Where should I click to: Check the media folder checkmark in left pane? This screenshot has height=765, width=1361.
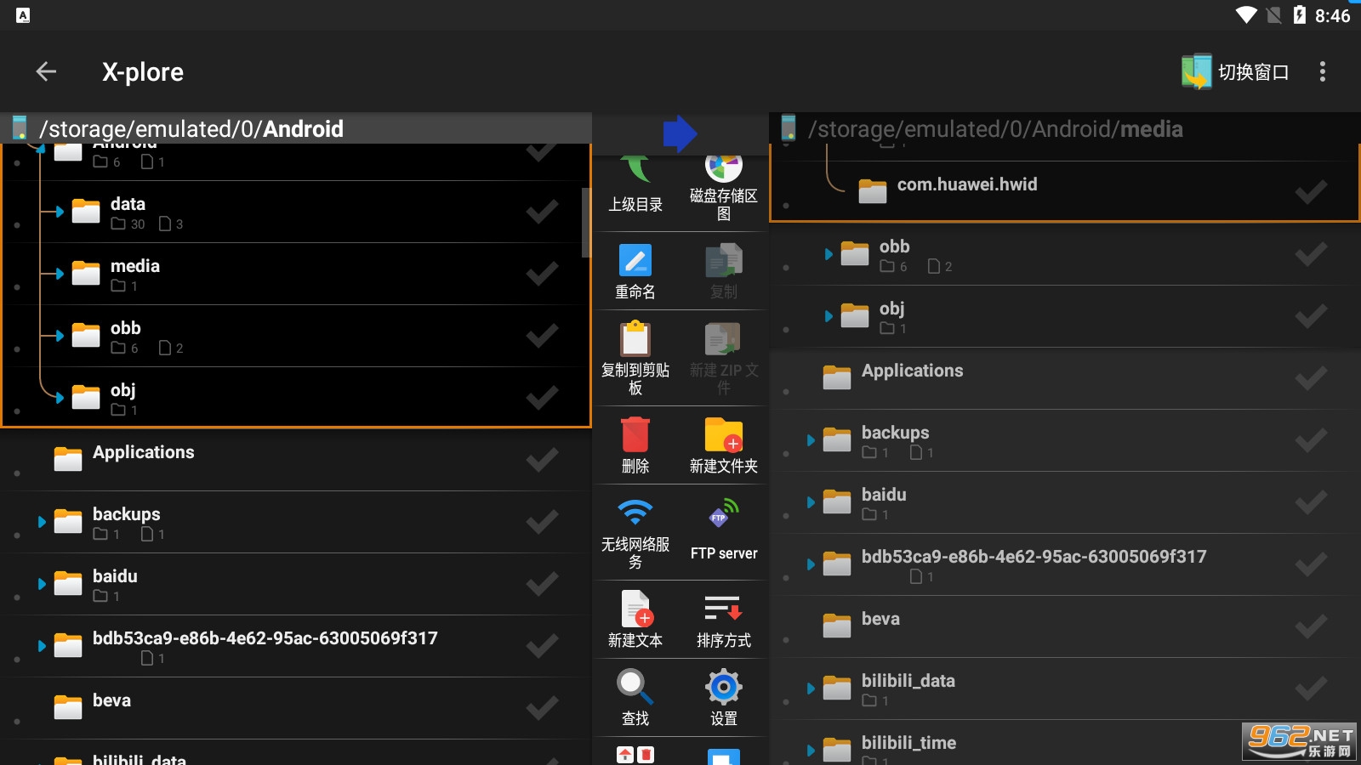tap(542, 274)
